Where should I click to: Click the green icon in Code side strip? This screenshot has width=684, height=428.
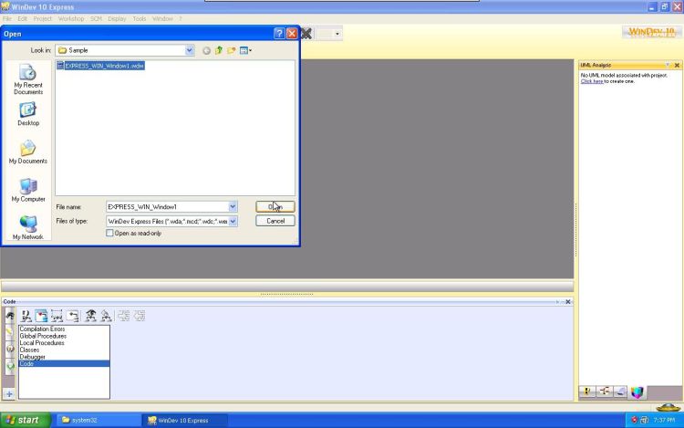click(x=10, y=367)
